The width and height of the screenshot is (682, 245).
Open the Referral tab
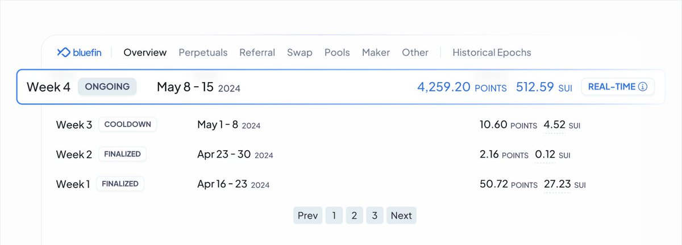coord(257,52)
